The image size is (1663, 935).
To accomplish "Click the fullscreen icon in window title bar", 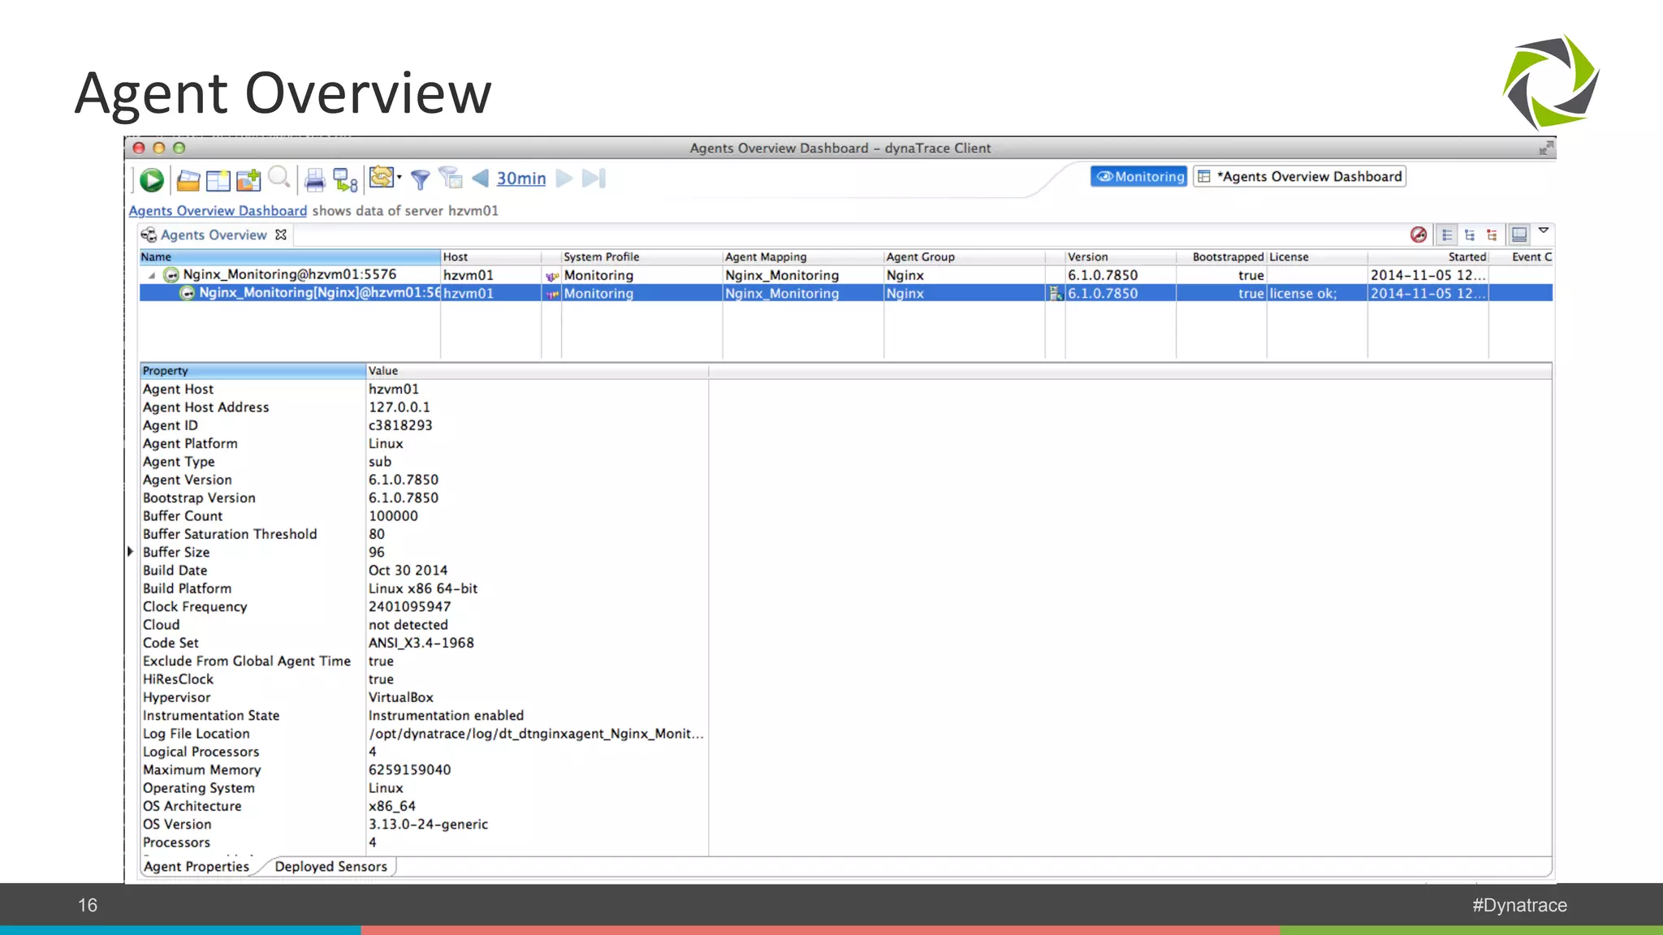I will [x=1546, y=148].
